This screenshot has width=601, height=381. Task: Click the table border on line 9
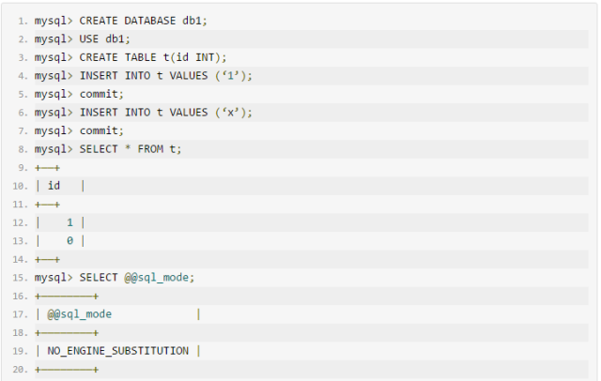point(48,168)
